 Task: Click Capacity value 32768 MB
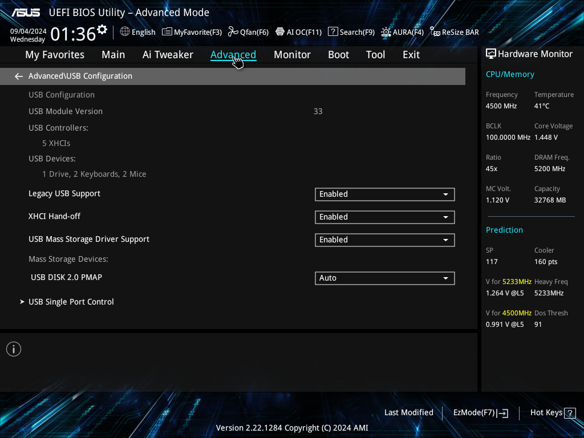tap(550, 200)
